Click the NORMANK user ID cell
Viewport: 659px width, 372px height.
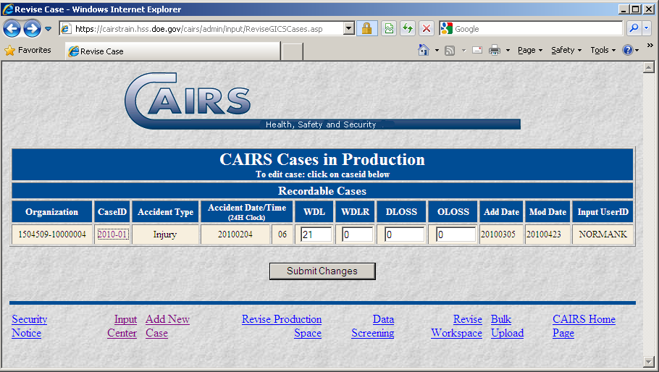pos(603,234)
